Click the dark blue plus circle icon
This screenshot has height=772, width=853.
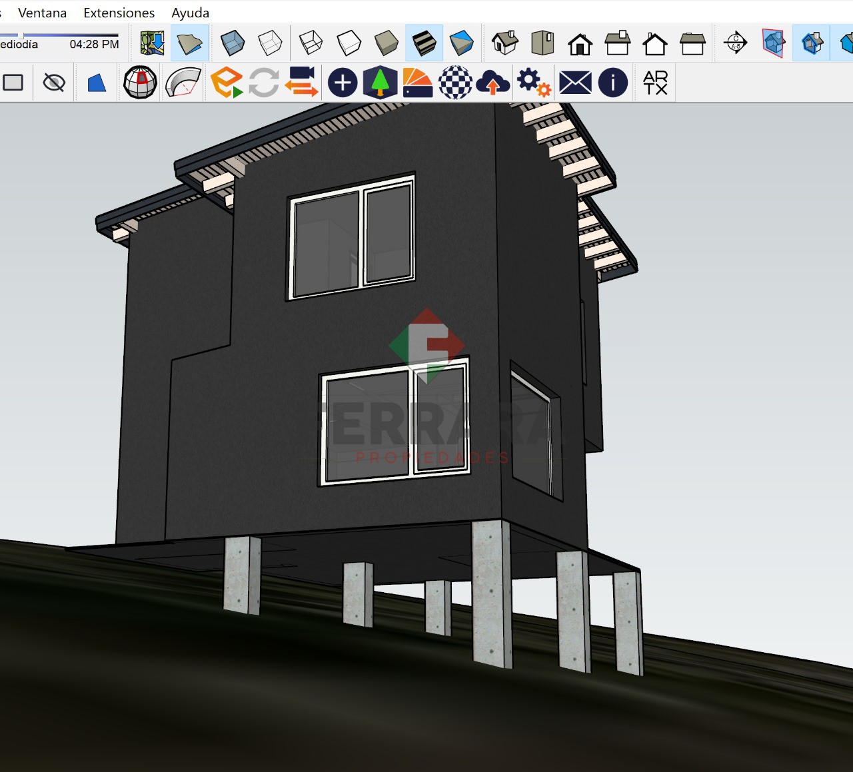(343, 83)
